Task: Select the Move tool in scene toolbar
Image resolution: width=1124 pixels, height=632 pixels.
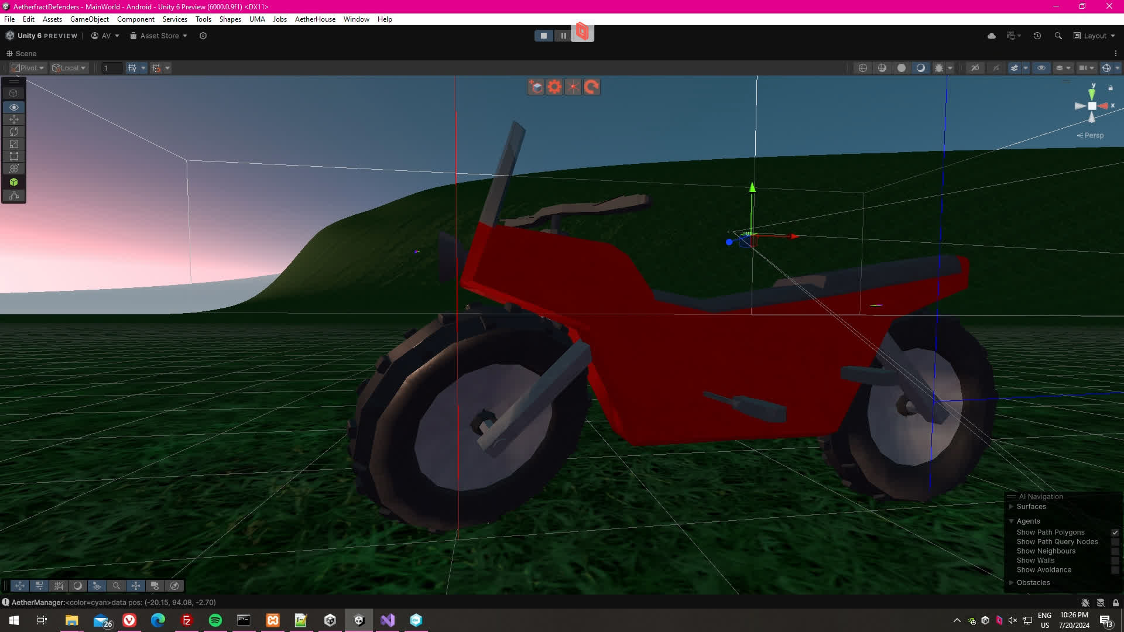Action: point(14,119)
